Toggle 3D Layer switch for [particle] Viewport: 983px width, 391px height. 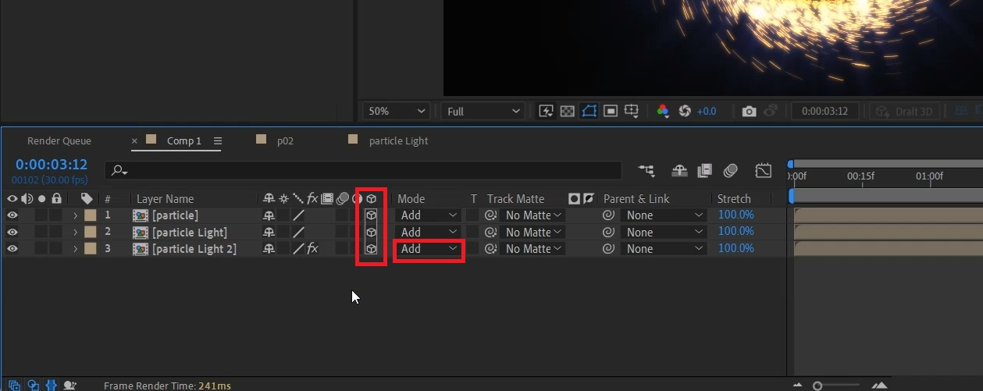click(x=372, y=215)
